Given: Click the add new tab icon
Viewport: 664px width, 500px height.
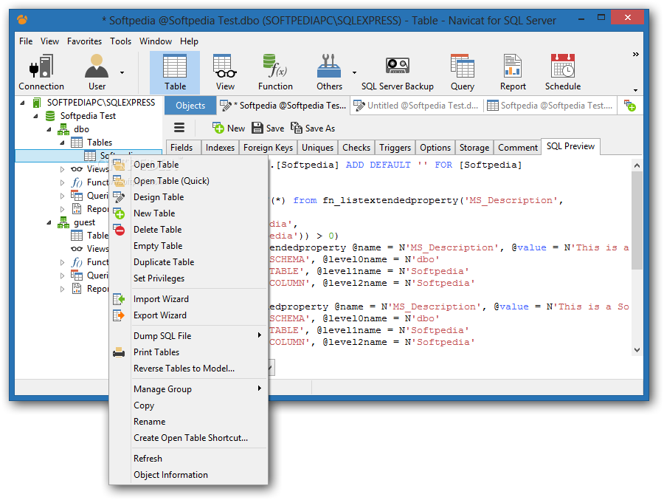Looking at the screenshot, I should [630, 106].
